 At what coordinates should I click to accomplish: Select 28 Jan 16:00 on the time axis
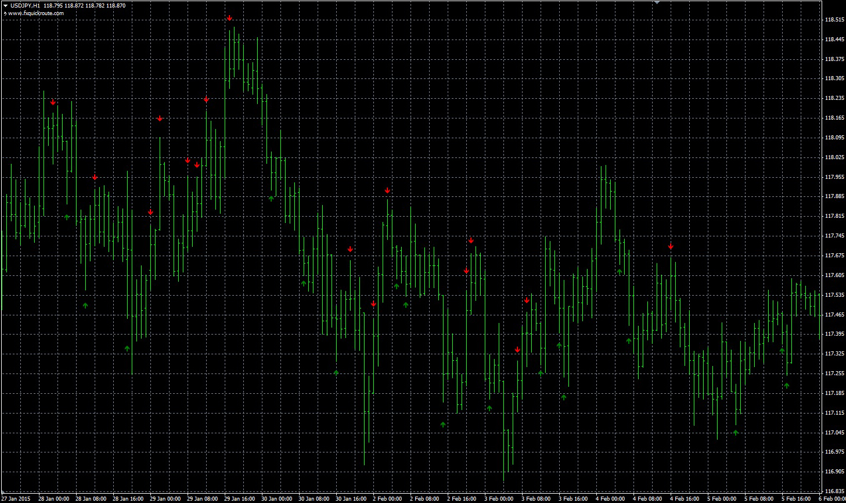click(128, 498)
